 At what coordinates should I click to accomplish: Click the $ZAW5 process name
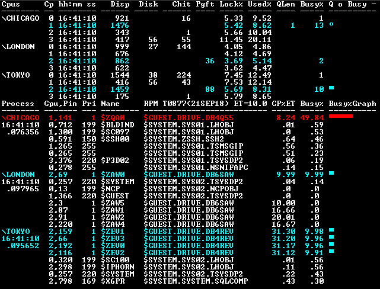coord(113,203)
